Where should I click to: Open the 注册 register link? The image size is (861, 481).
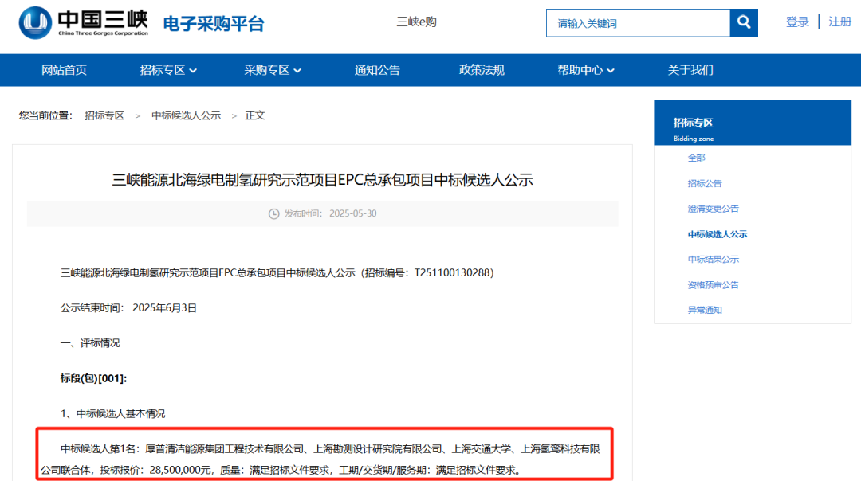coord(839,22)
